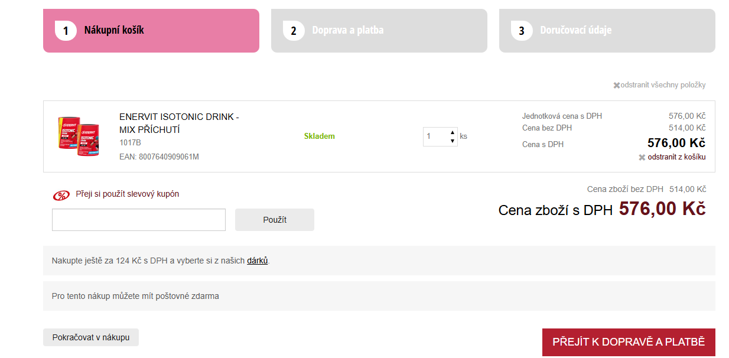This screenshot has width=729, height=358.
Task: Increase quantity with the up arrow
Action: (x=453, y=132)
